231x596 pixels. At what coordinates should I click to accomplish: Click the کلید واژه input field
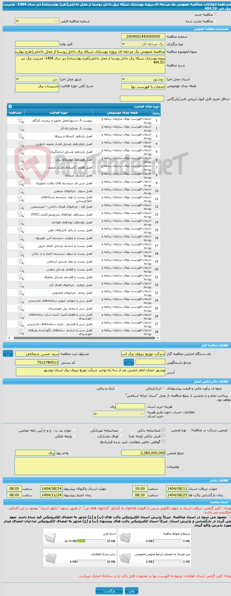pyautogui.click(x=37, y=44)
